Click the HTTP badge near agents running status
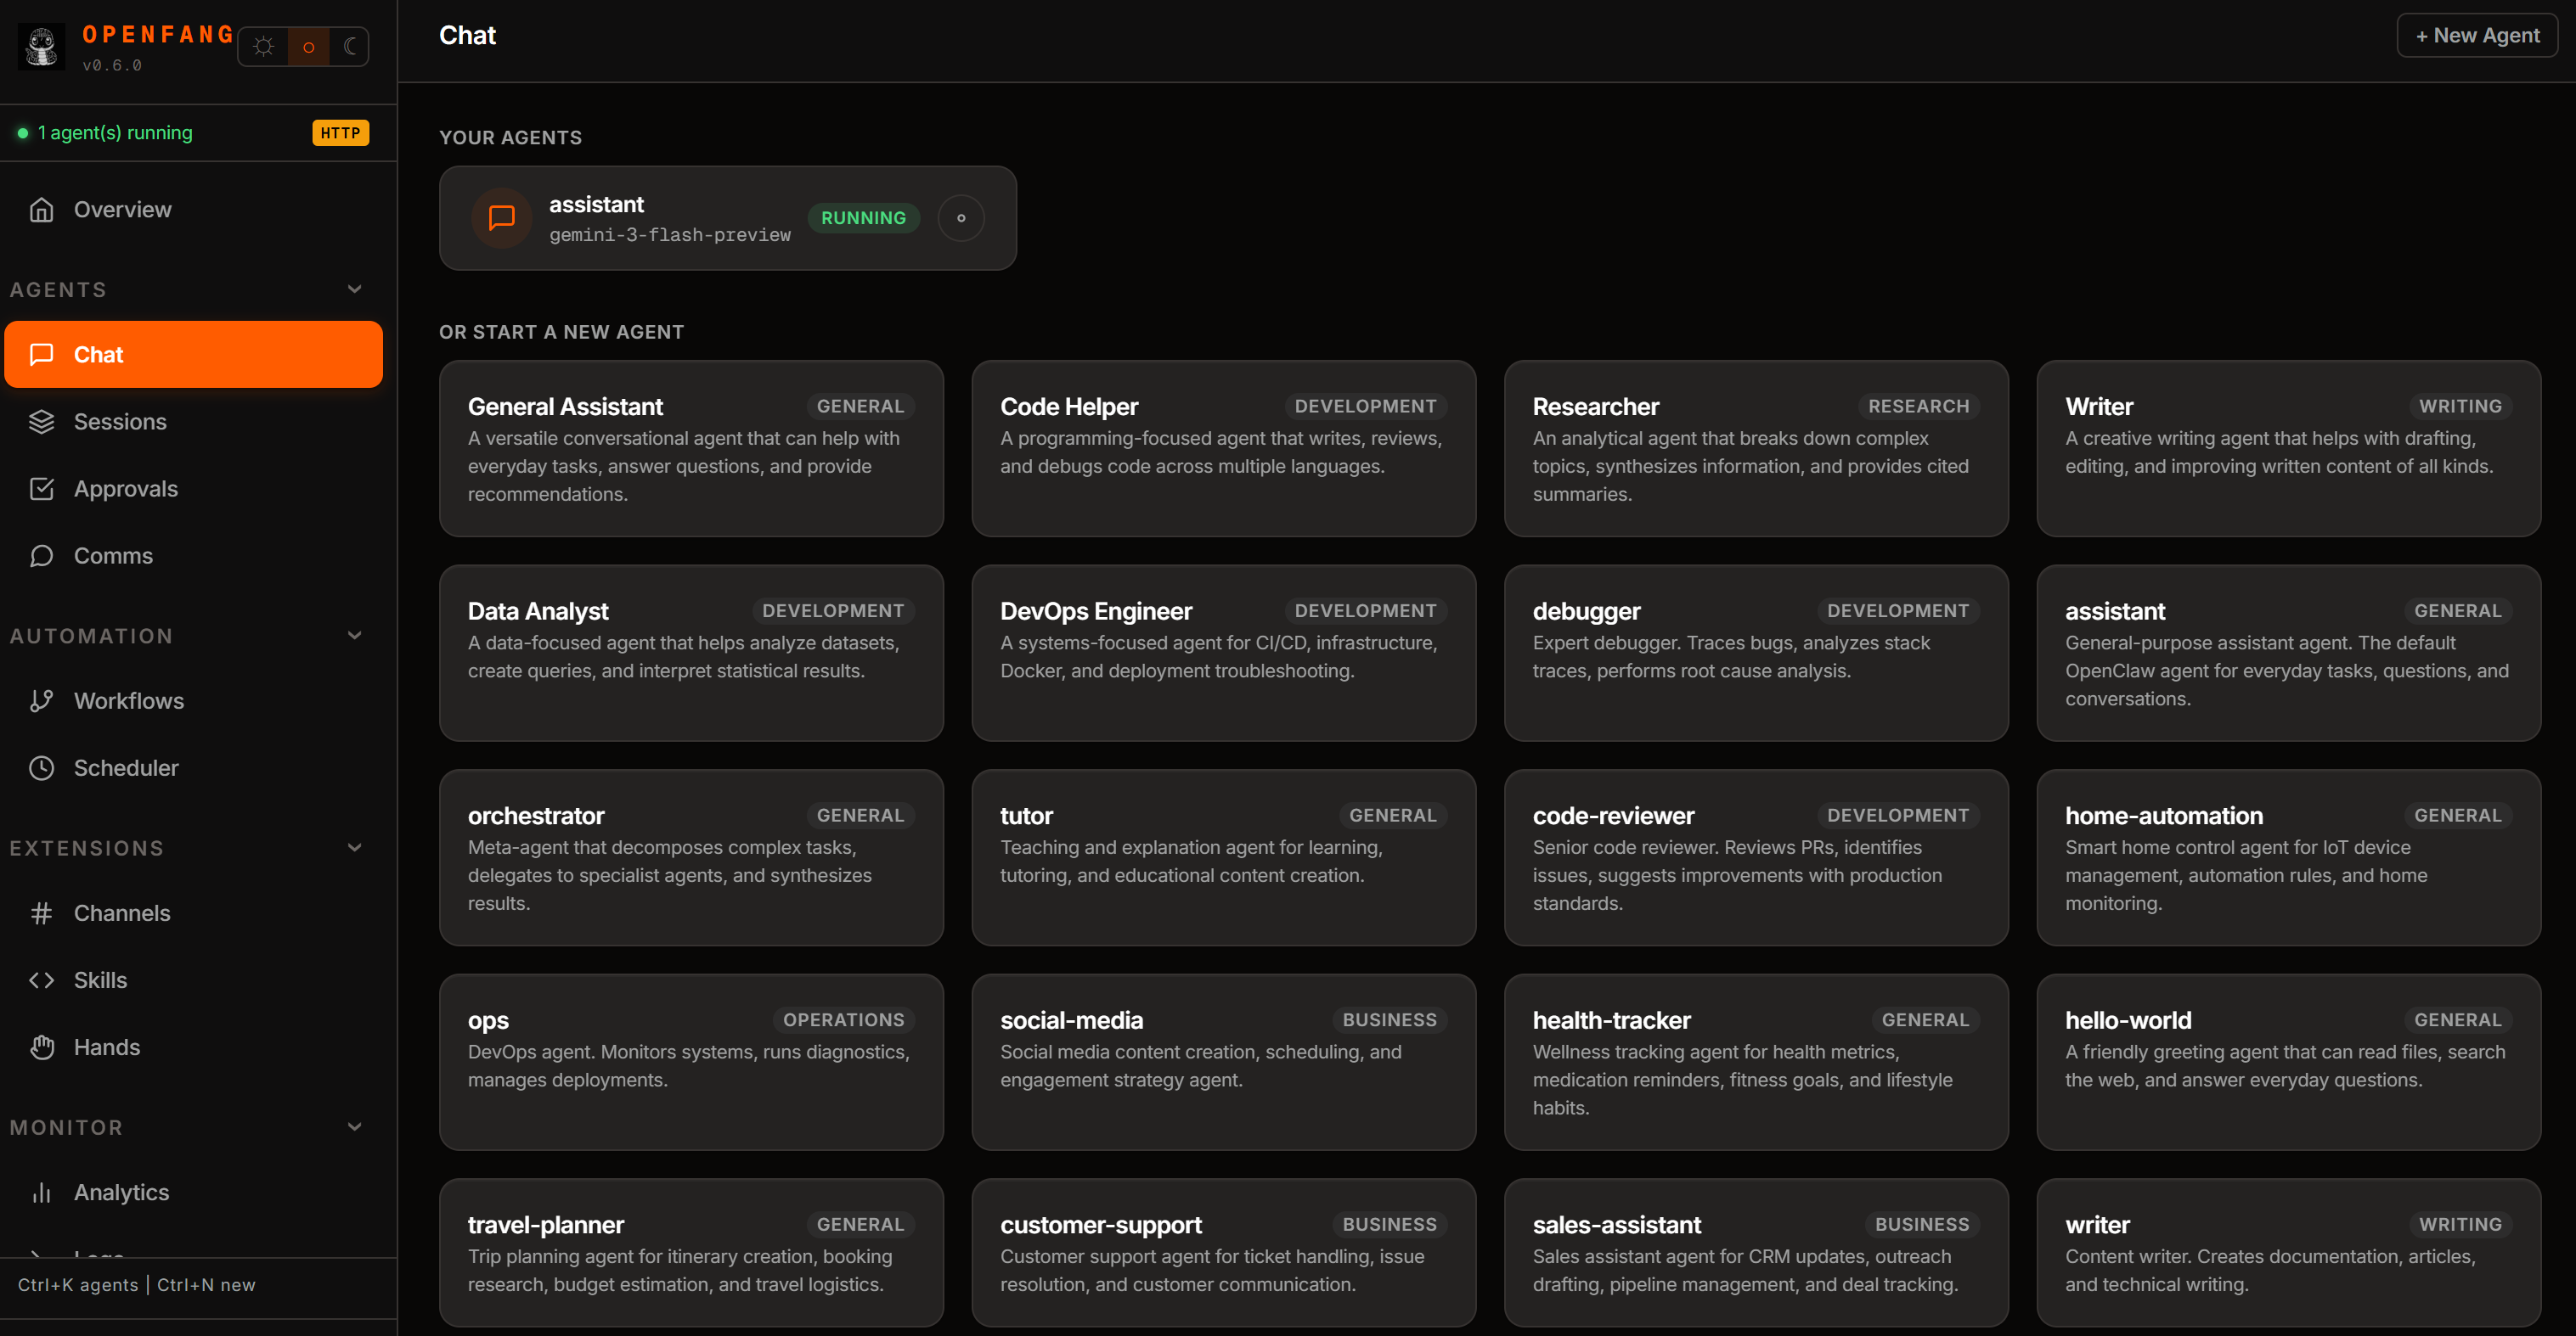Viewport: 2576px width, 1336px height. pyautogui.click(x=340, y=133)
